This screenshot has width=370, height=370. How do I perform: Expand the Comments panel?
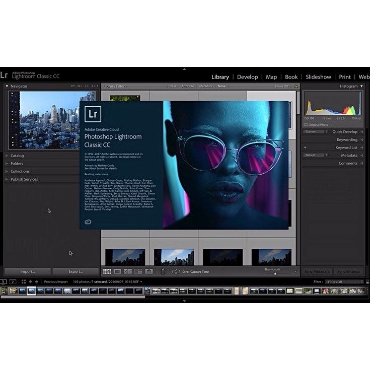tap(362, 163)
